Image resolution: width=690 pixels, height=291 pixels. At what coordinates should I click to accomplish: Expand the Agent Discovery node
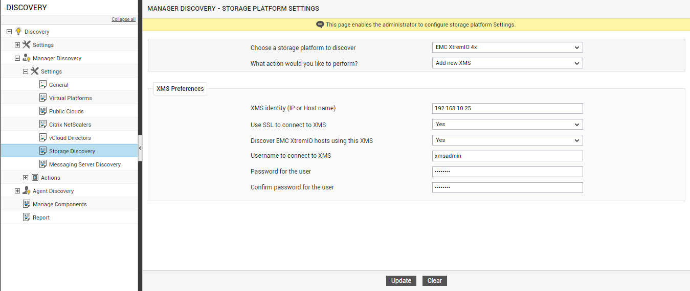17,191
